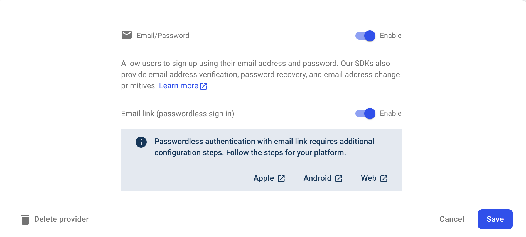
Task: Click the Delete provider trash icon
Action: click(x=25, y=219)
